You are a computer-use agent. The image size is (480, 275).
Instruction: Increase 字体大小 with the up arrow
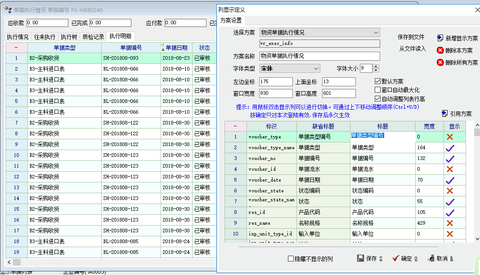[x=376, y=66]
